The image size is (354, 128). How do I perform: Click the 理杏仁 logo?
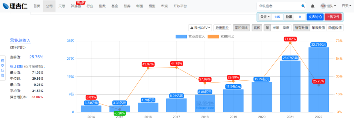[15, 6]
